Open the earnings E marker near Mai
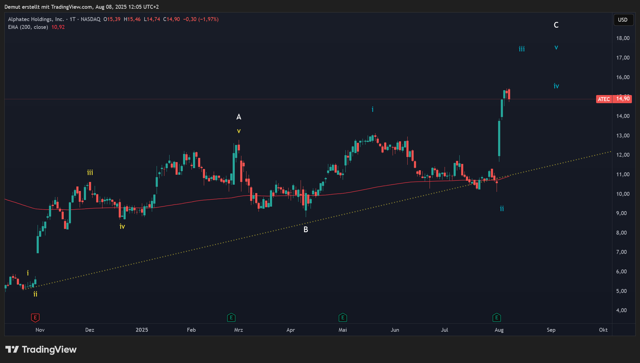The image size is (640, 363). 343,317
